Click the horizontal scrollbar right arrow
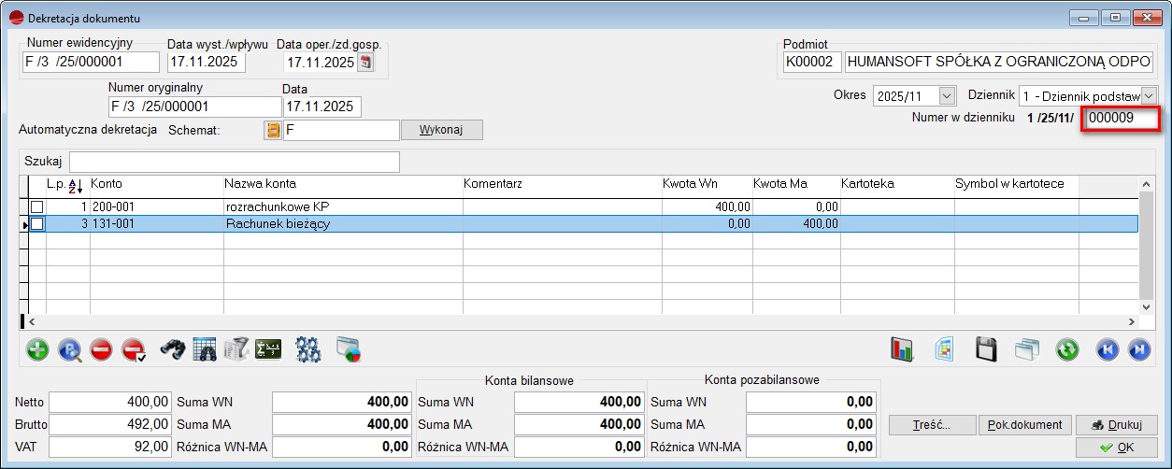Image resolution: width=1172 pixels, height=469 pixels. coord(1132,321)
